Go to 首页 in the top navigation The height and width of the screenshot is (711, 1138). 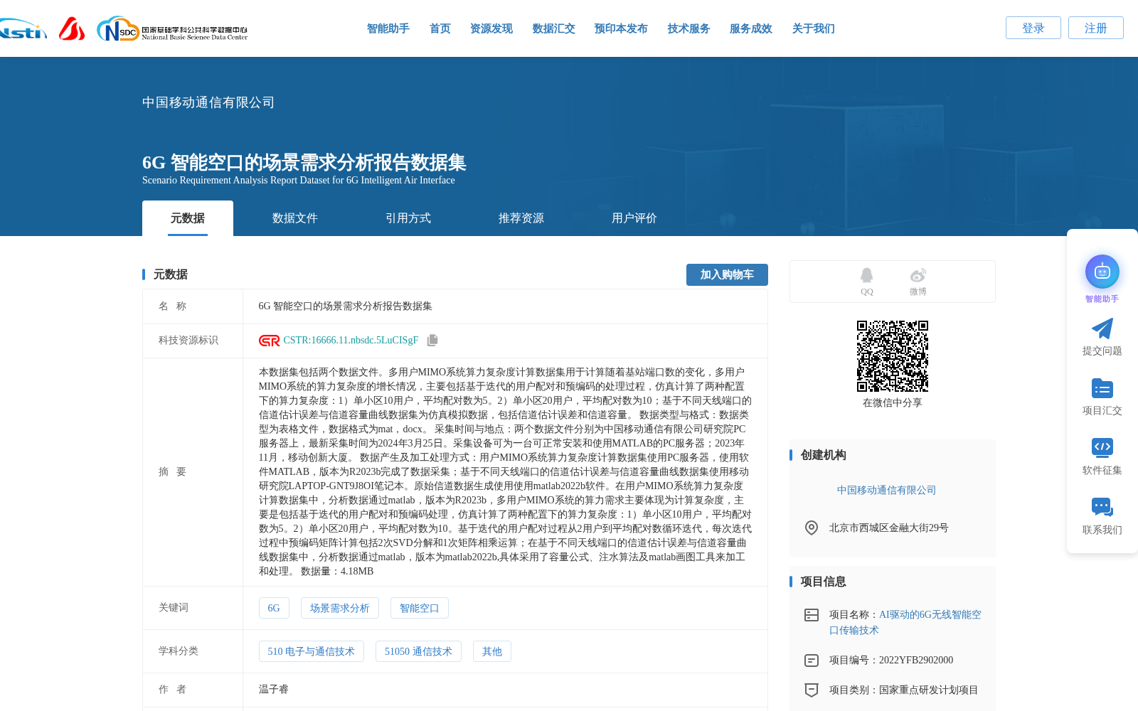[x=440, y=28]
